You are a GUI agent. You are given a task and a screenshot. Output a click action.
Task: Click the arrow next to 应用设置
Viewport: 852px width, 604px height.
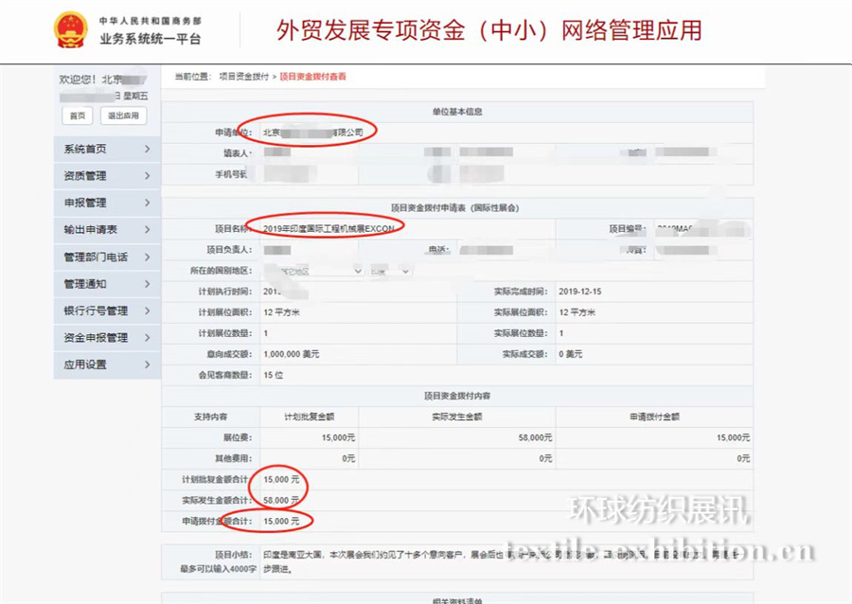tap(147, 364)
